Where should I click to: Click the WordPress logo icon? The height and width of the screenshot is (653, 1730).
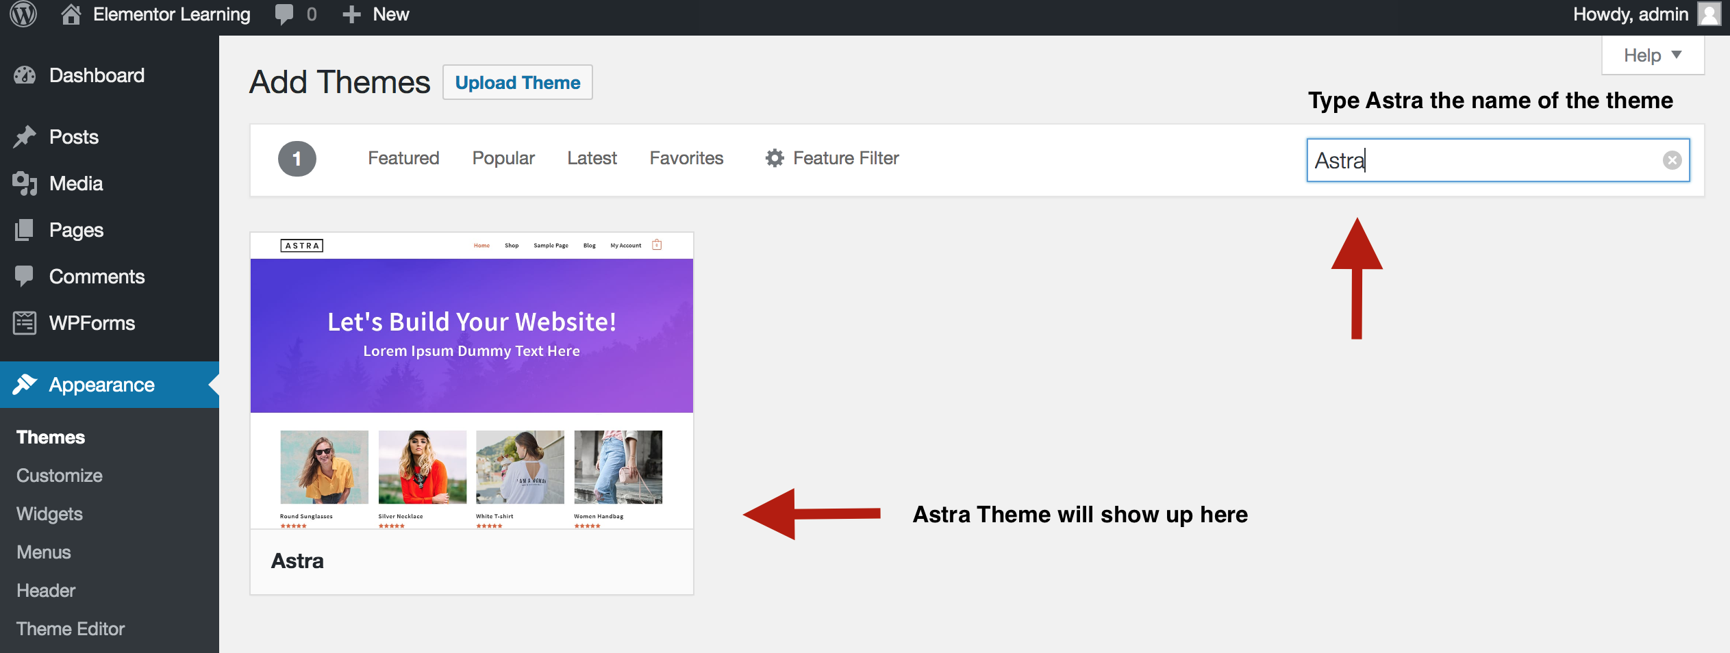click(23, 14)
